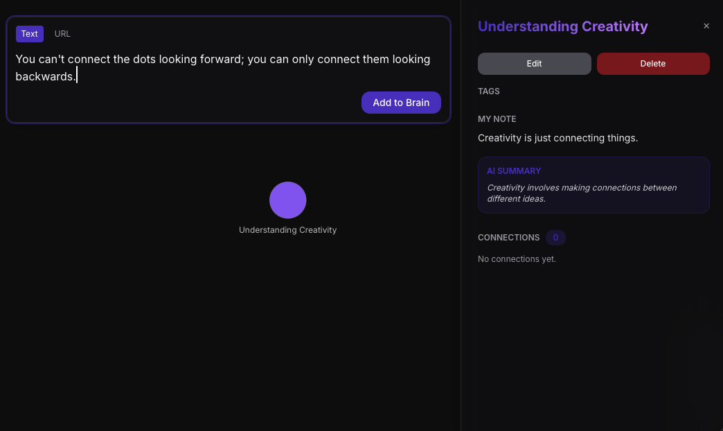
Task: Click inside the quote text area
Action: (222, 67)
